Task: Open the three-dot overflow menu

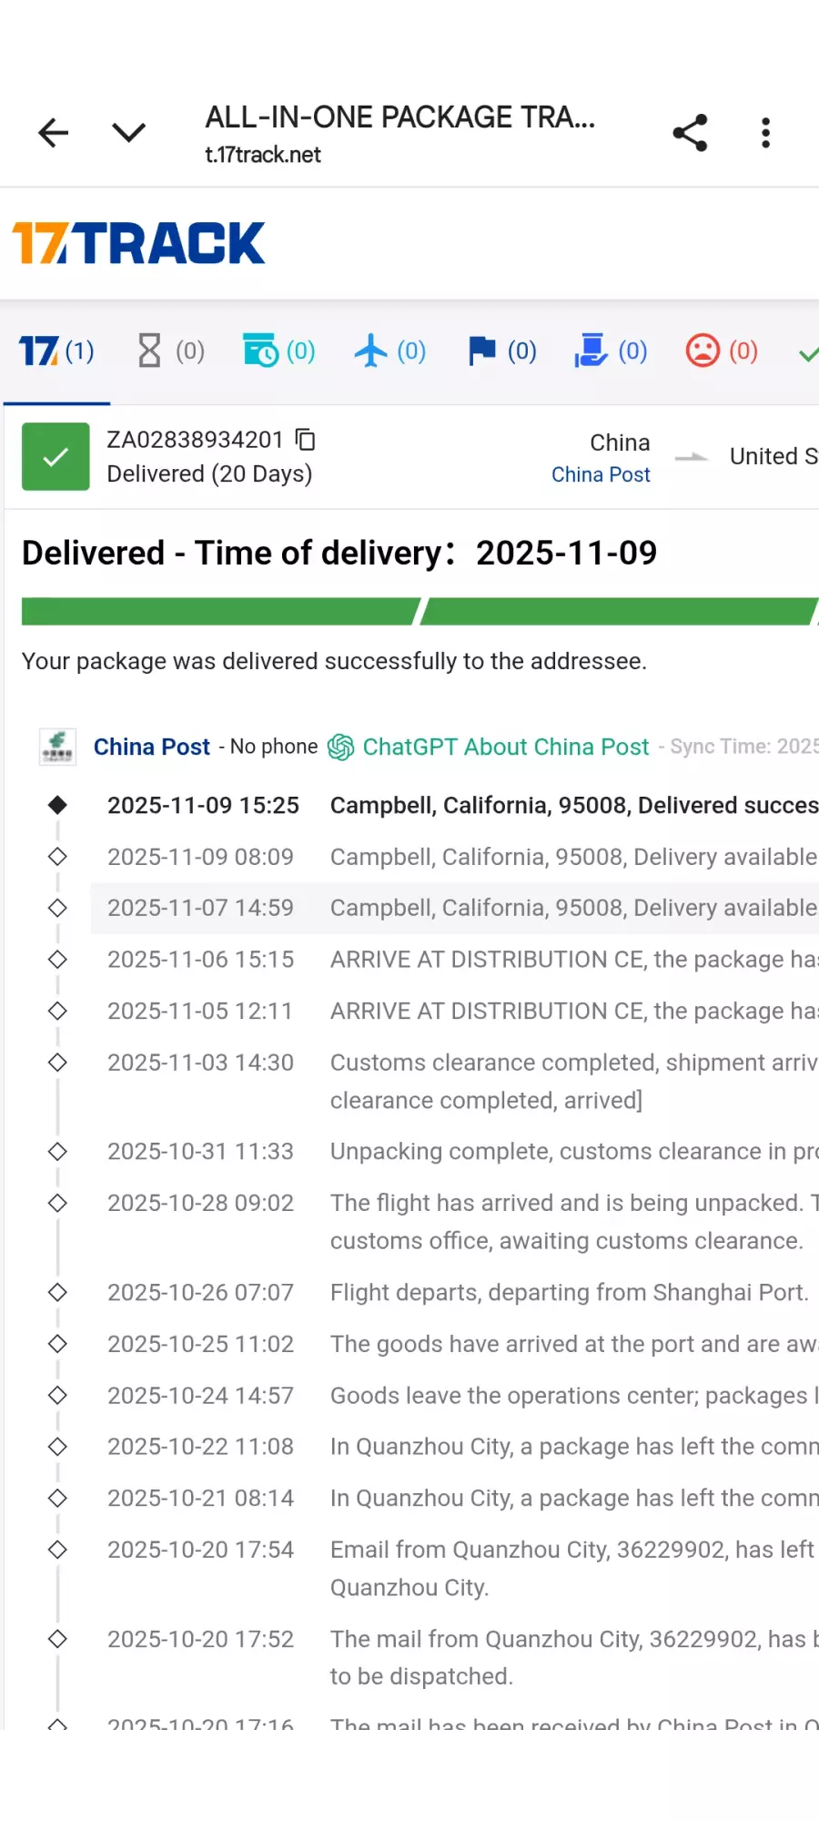Action: 765,133
